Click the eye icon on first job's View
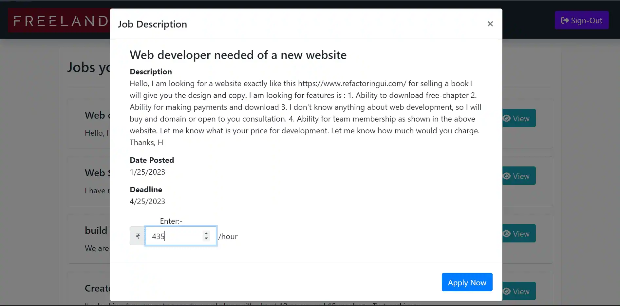Screen dimensions: 620x306 [507, 118]
